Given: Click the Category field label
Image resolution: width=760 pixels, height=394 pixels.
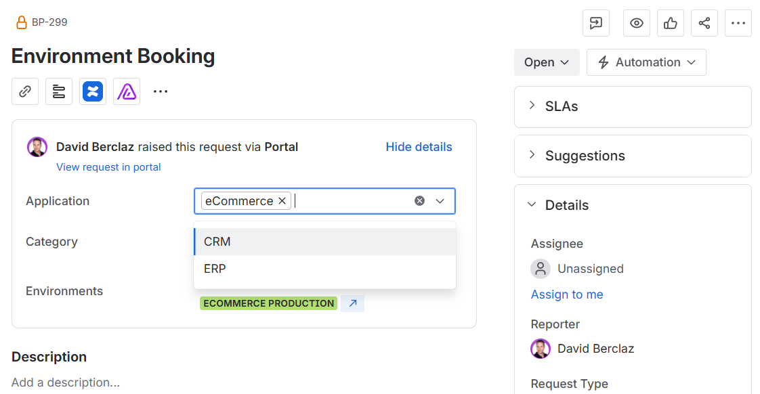Looking at the screenshot, I should [52, 242].
